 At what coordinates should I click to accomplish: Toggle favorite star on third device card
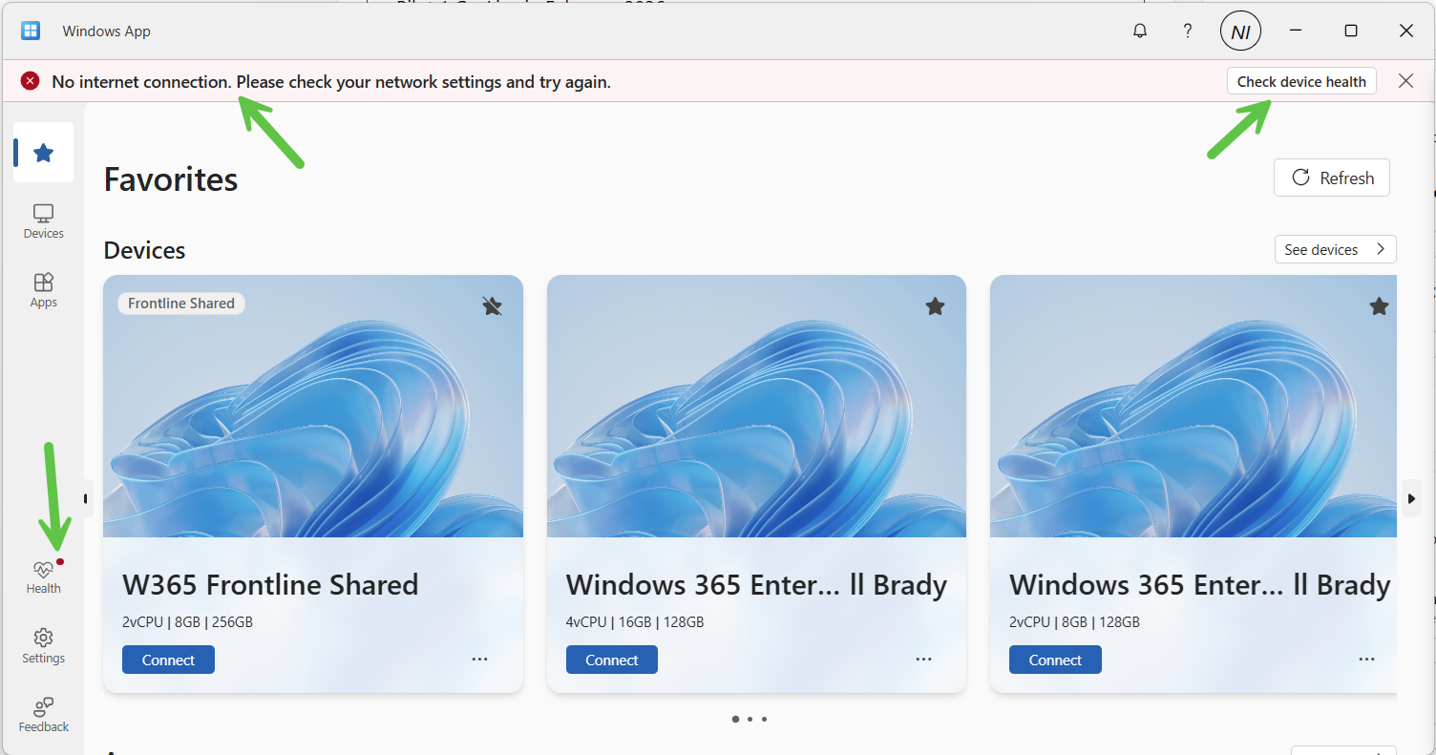click(1379, 305)
